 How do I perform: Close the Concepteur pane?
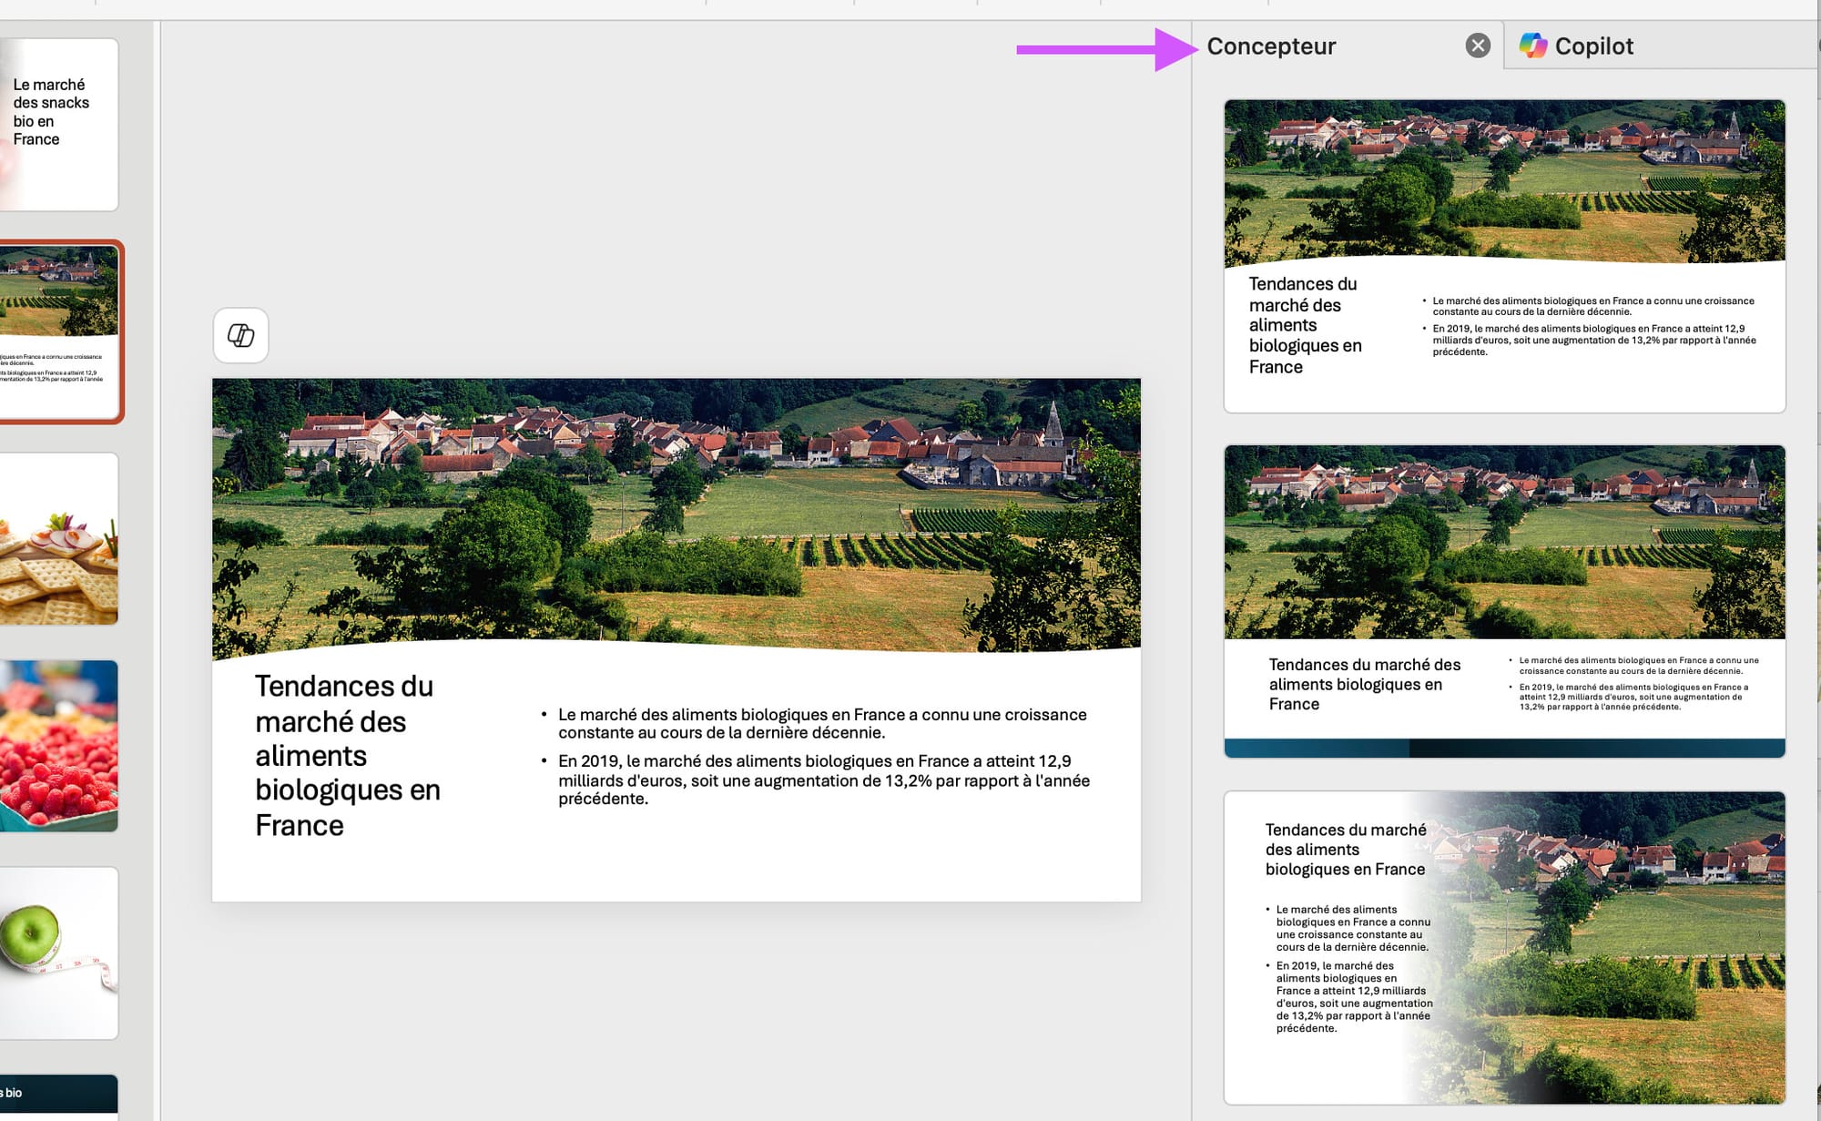[x=1478, y=46]
